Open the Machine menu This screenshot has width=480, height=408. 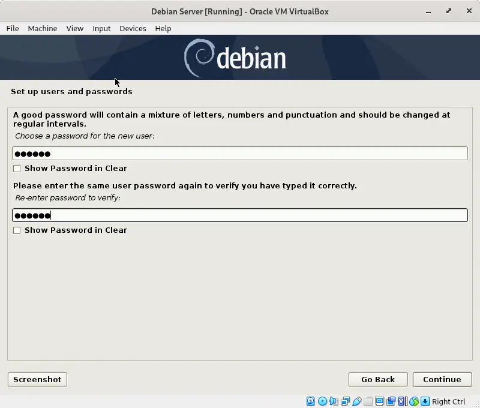(43, 28)
